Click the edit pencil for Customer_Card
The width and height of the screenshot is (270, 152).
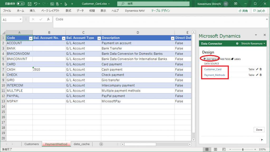257,69
